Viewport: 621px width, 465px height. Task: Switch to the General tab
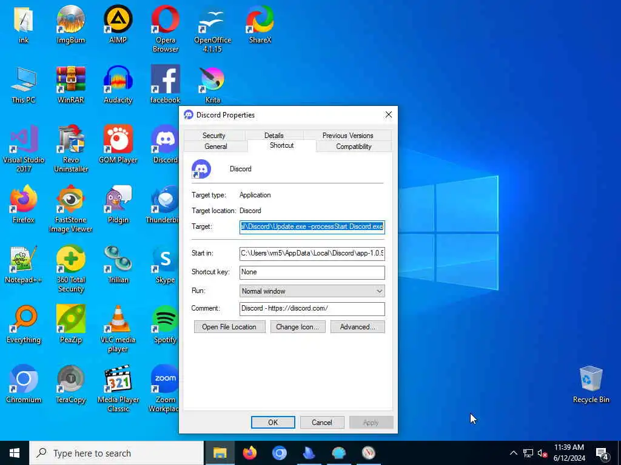(x=216, y=147)
